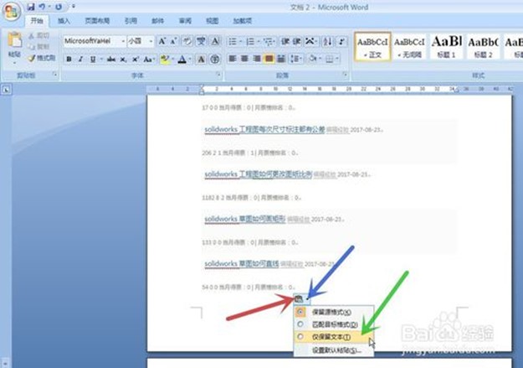
Task: Click the Office button logo
Action: (x=12, y=10)
